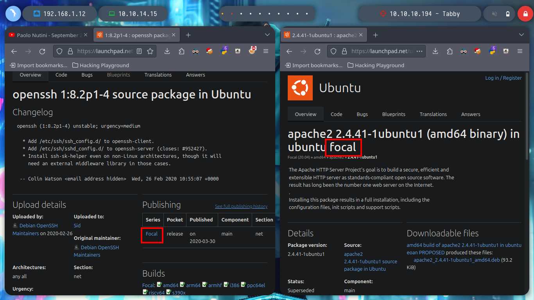Screen dimensions: 534x300
Task: Click the muted volume icon in the top bar
Action: click(x=495, y=14)
